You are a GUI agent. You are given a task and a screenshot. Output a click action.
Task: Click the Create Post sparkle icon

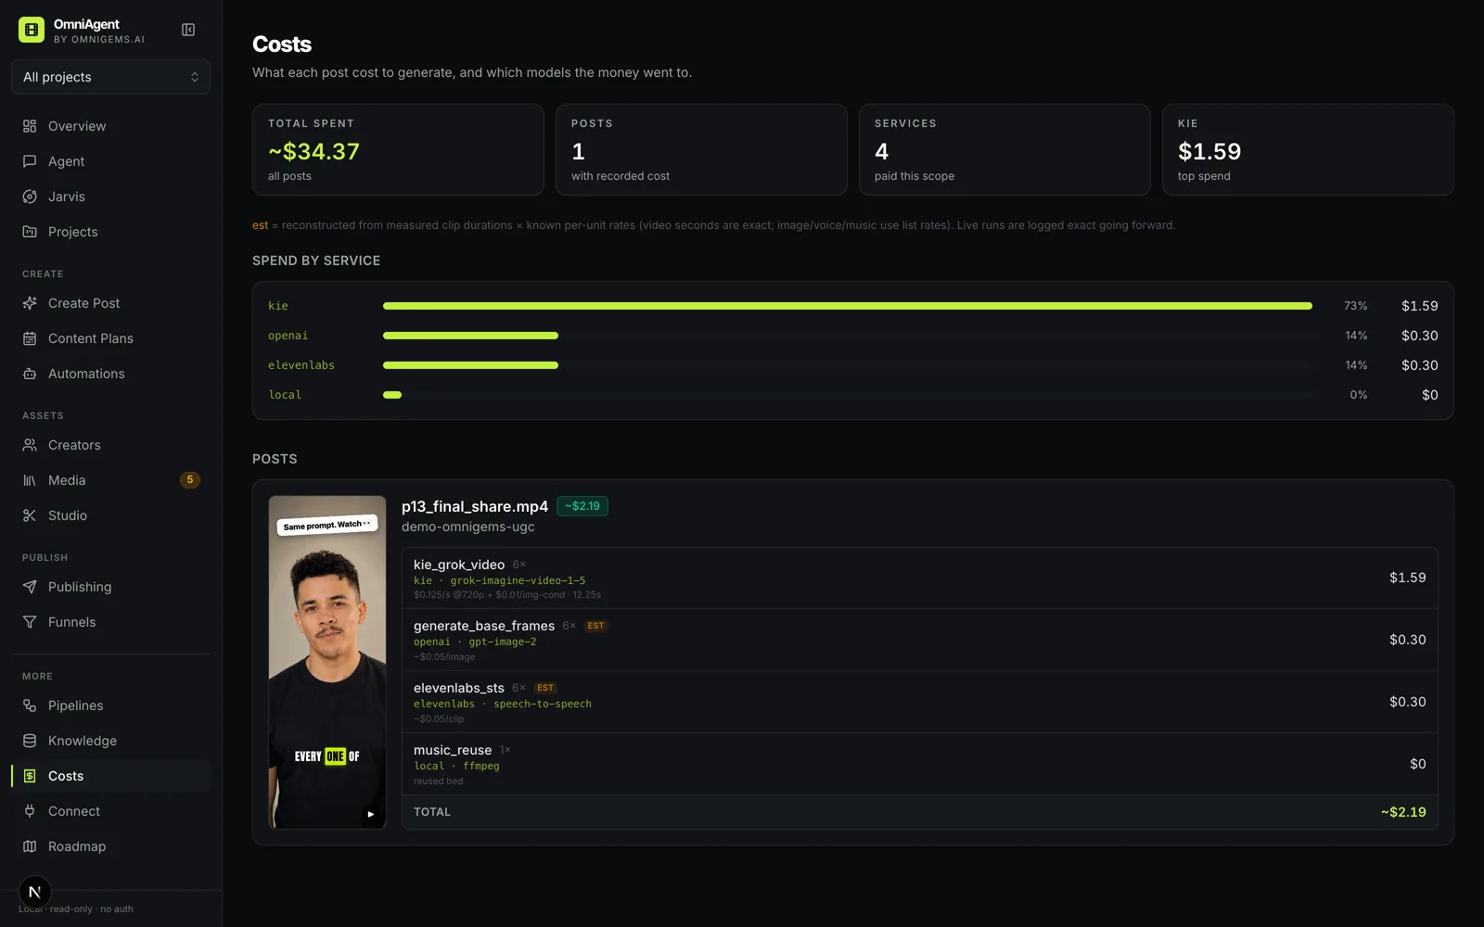(30, 303)
